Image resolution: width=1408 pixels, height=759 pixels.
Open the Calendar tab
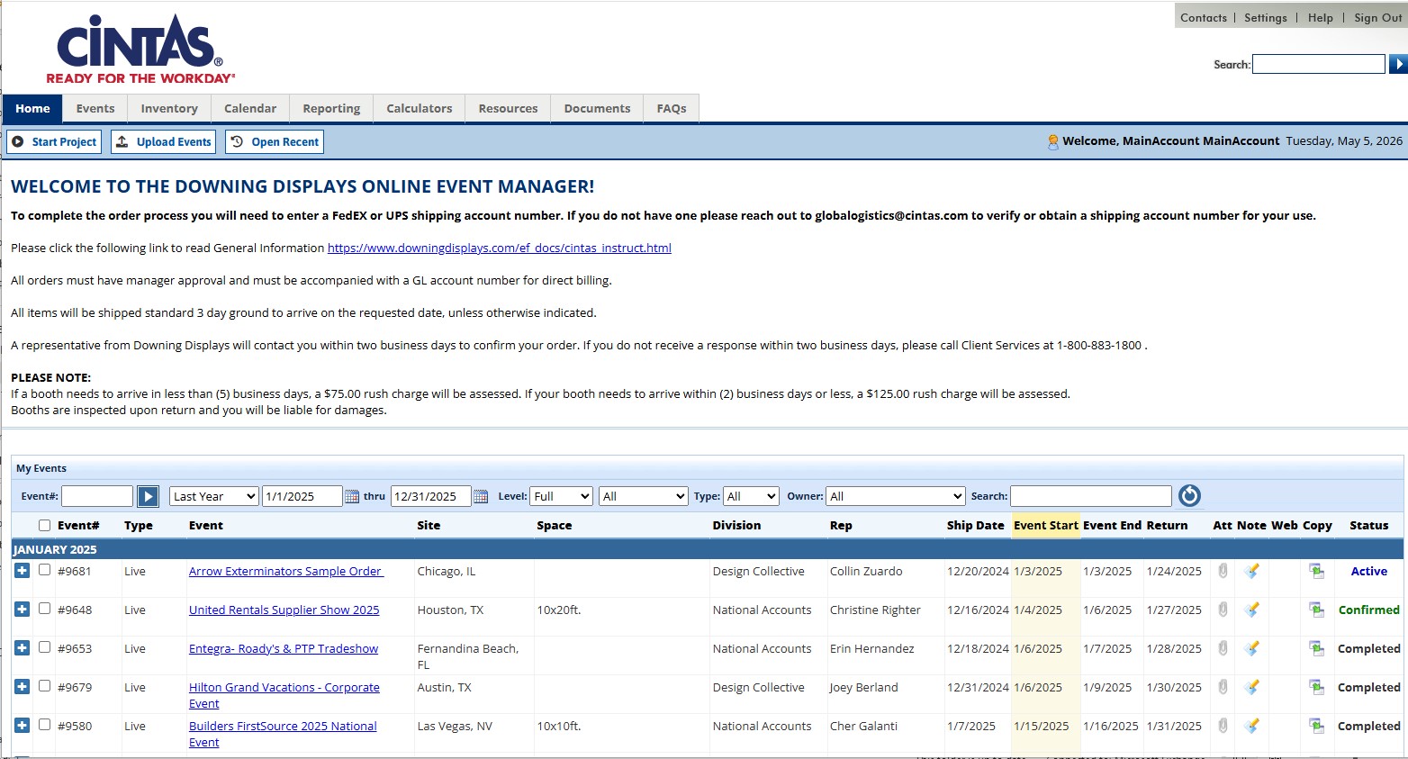click(x=250, y=108)
